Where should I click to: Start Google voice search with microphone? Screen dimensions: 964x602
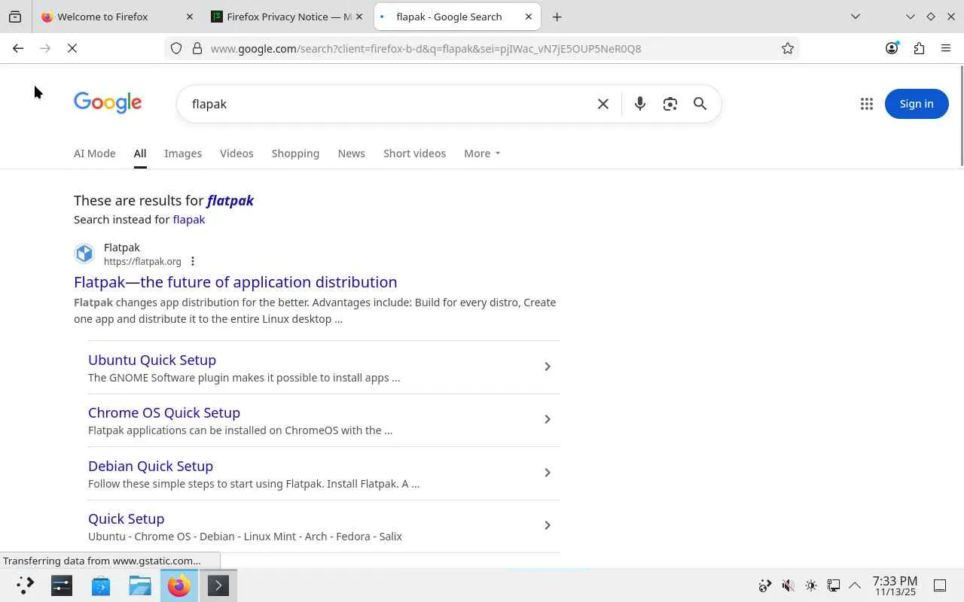click(x=640, y=104)
